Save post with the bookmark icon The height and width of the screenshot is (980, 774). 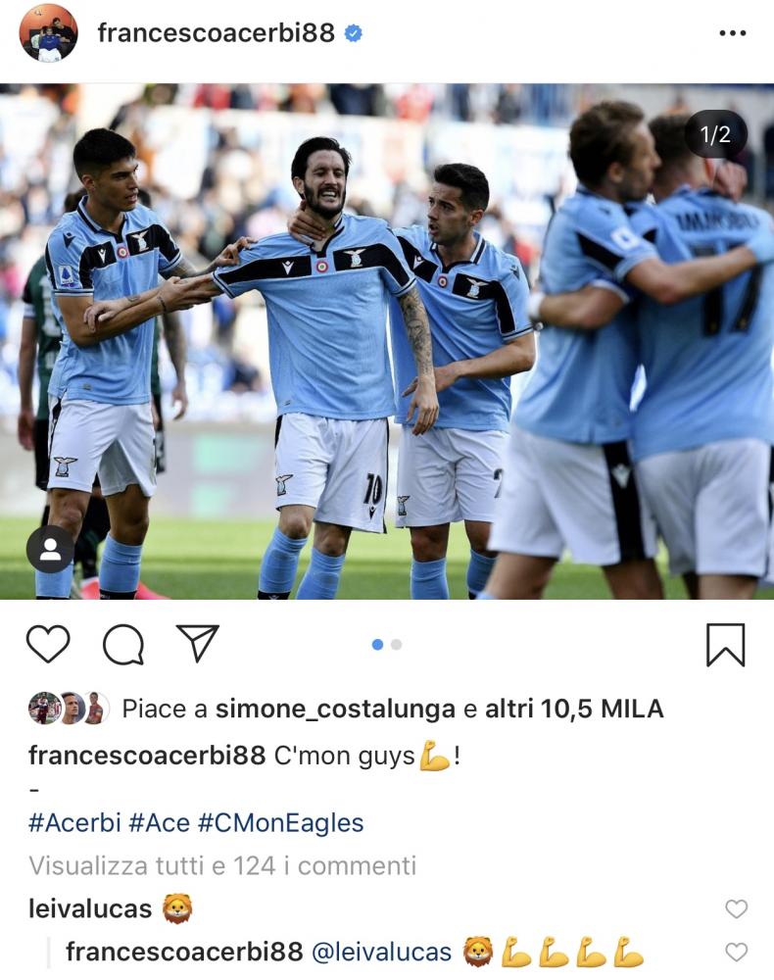pyautogui.click(x=725, y=645)
